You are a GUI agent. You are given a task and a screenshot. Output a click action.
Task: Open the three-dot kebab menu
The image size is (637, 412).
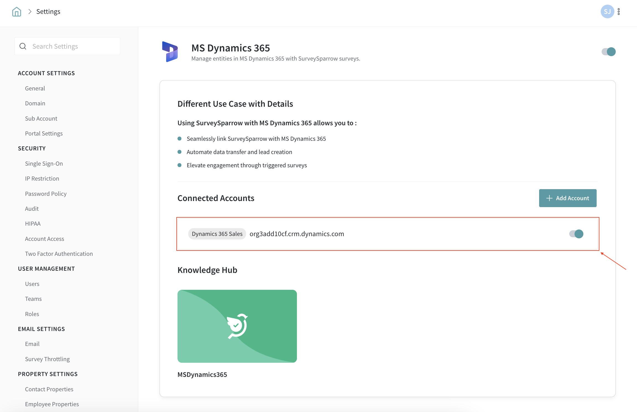tap(619, 12)
